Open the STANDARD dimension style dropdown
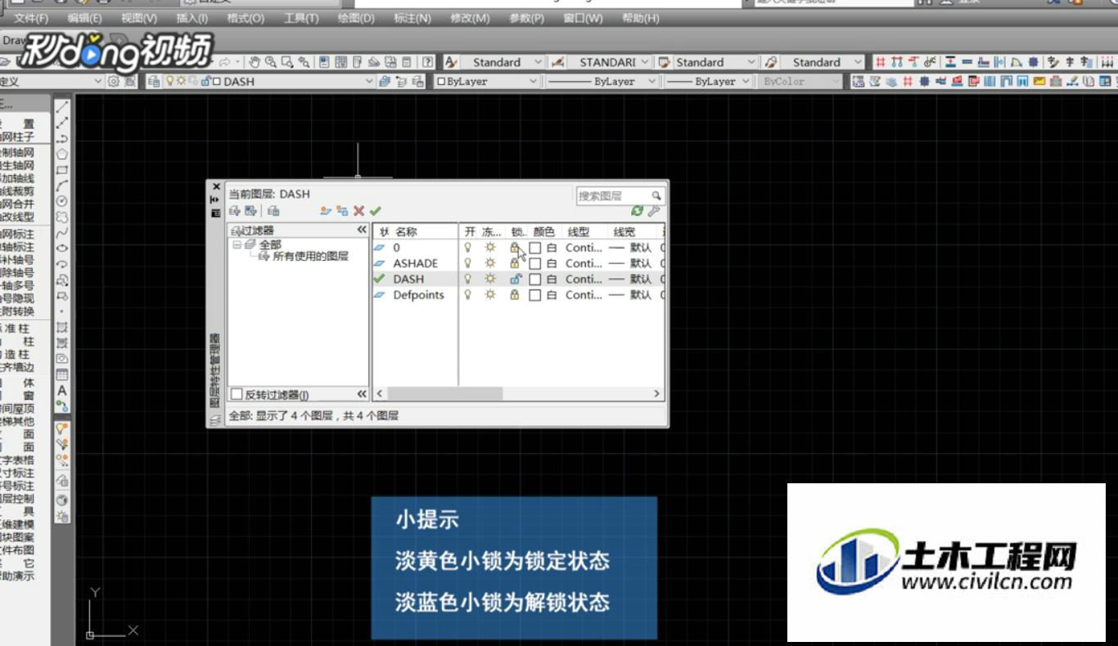This screenshot has height=646, width=1118. click(x=645, y=62)
